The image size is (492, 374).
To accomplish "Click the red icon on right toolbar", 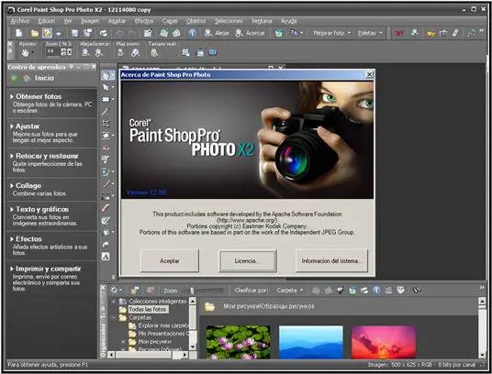I will pyautogui.click(x=399, y=33).
